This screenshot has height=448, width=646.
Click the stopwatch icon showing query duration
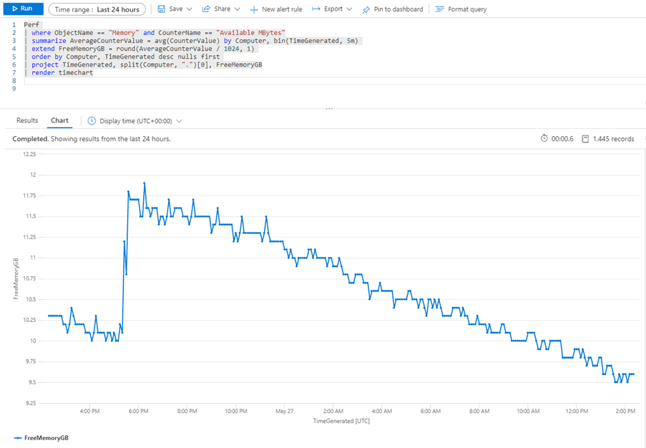coord(544,138)
